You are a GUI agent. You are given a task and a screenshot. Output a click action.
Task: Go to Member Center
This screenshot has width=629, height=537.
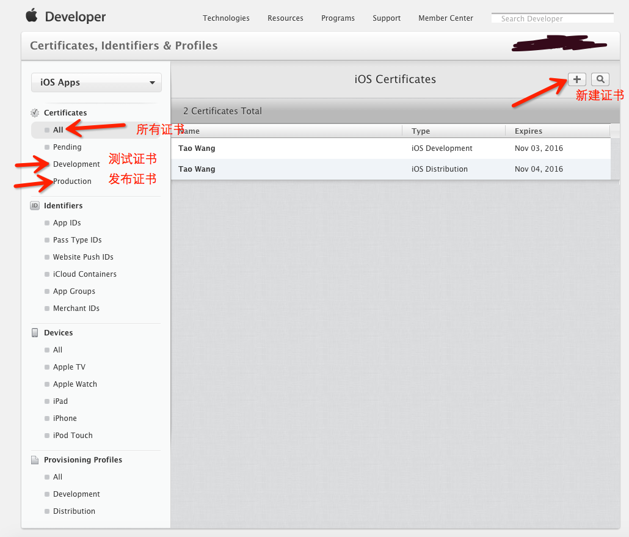tap(446, 18)
